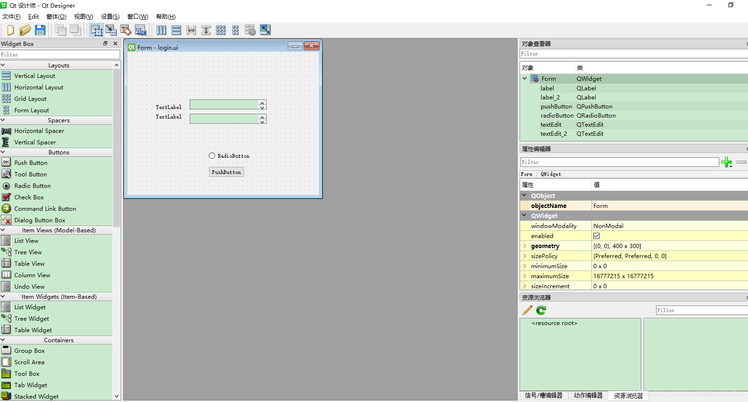Apply Lay Out Horizontally toolbar icon
Viewport: 748px width, 402px height.
pos(161,30)
